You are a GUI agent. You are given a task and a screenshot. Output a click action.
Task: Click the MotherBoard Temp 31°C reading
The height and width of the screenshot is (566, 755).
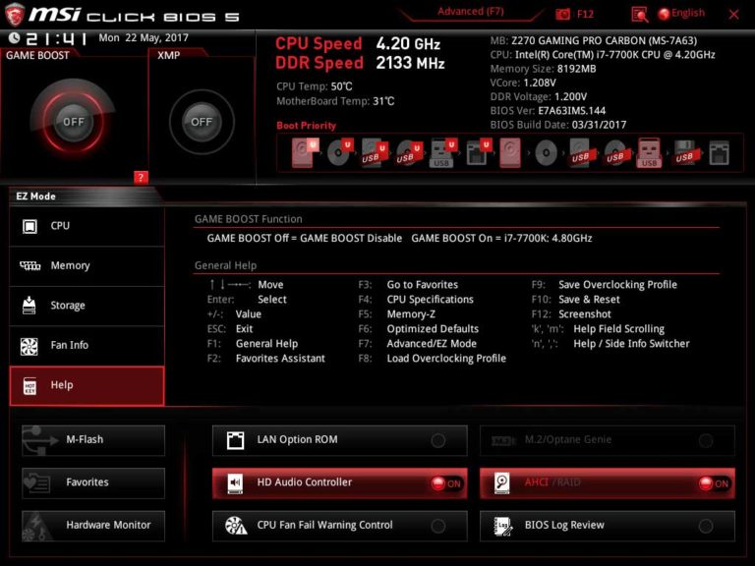coord(335,101)
